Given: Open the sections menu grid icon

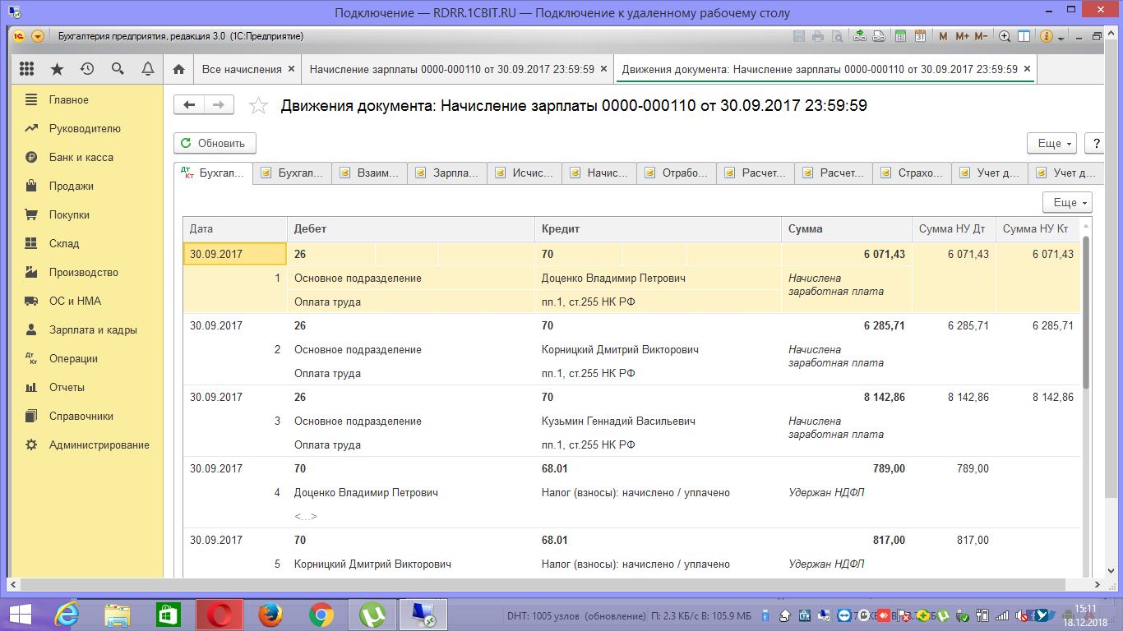Looking at the screenshot, I should [26, 69].
